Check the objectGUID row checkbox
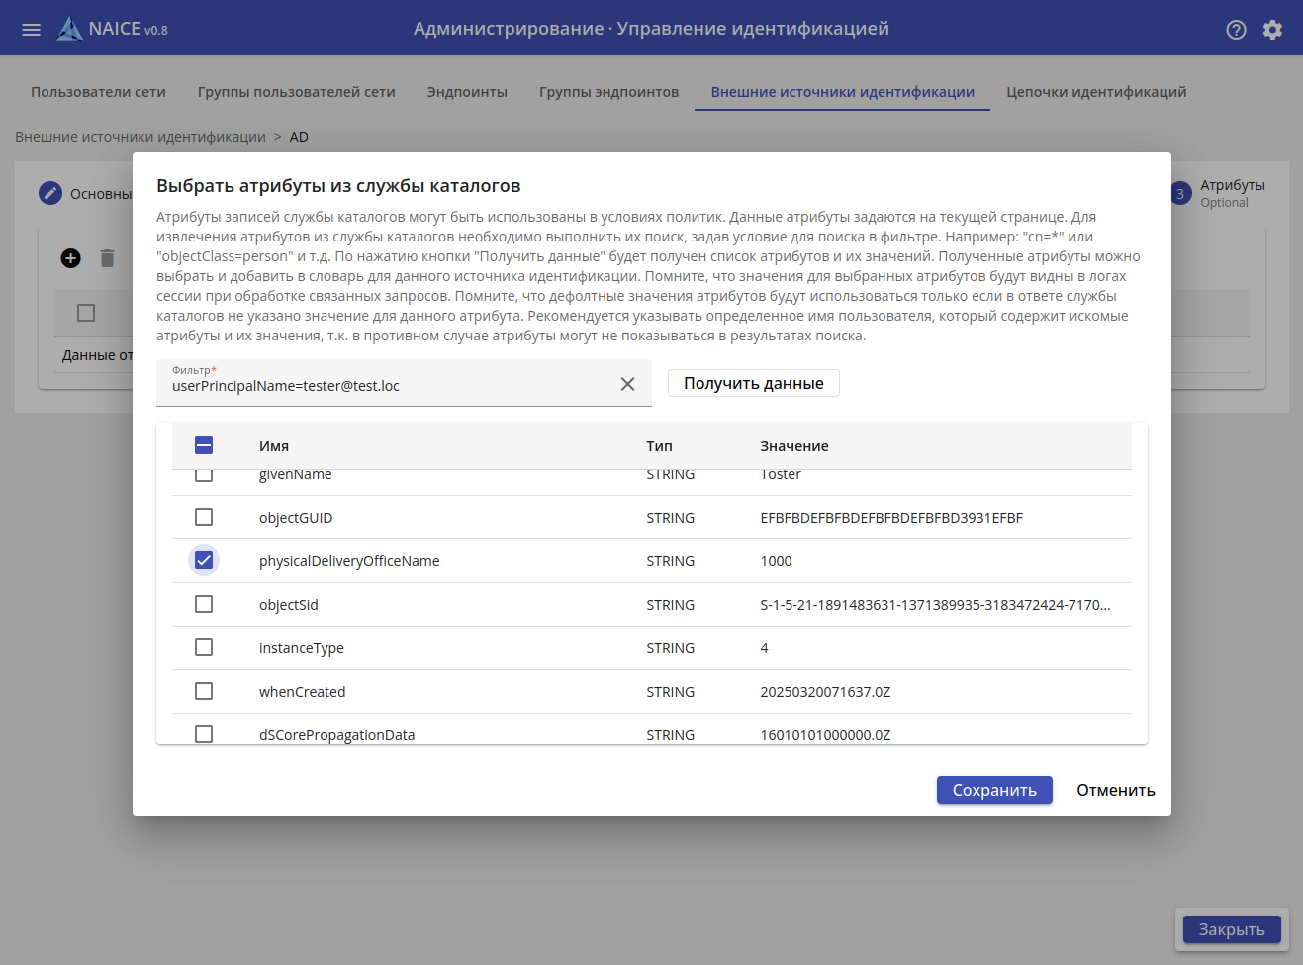This screenshot has width=1303, height=965. (x=204, y=517)
